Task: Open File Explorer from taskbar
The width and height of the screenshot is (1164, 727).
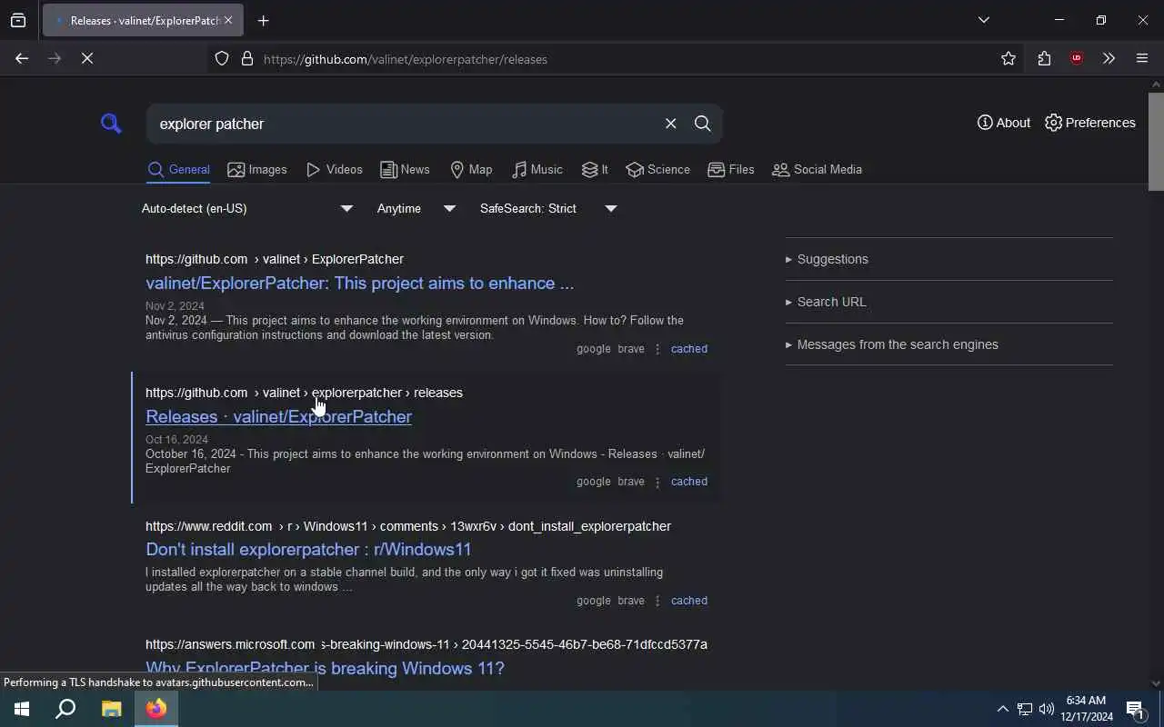Action: [111, 709]
